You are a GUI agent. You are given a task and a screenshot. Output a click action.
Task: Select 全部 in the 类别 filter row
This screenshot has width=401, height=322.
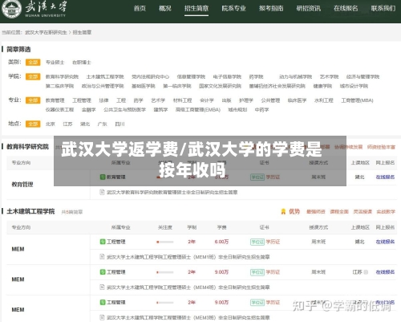(x=33, y=63)
